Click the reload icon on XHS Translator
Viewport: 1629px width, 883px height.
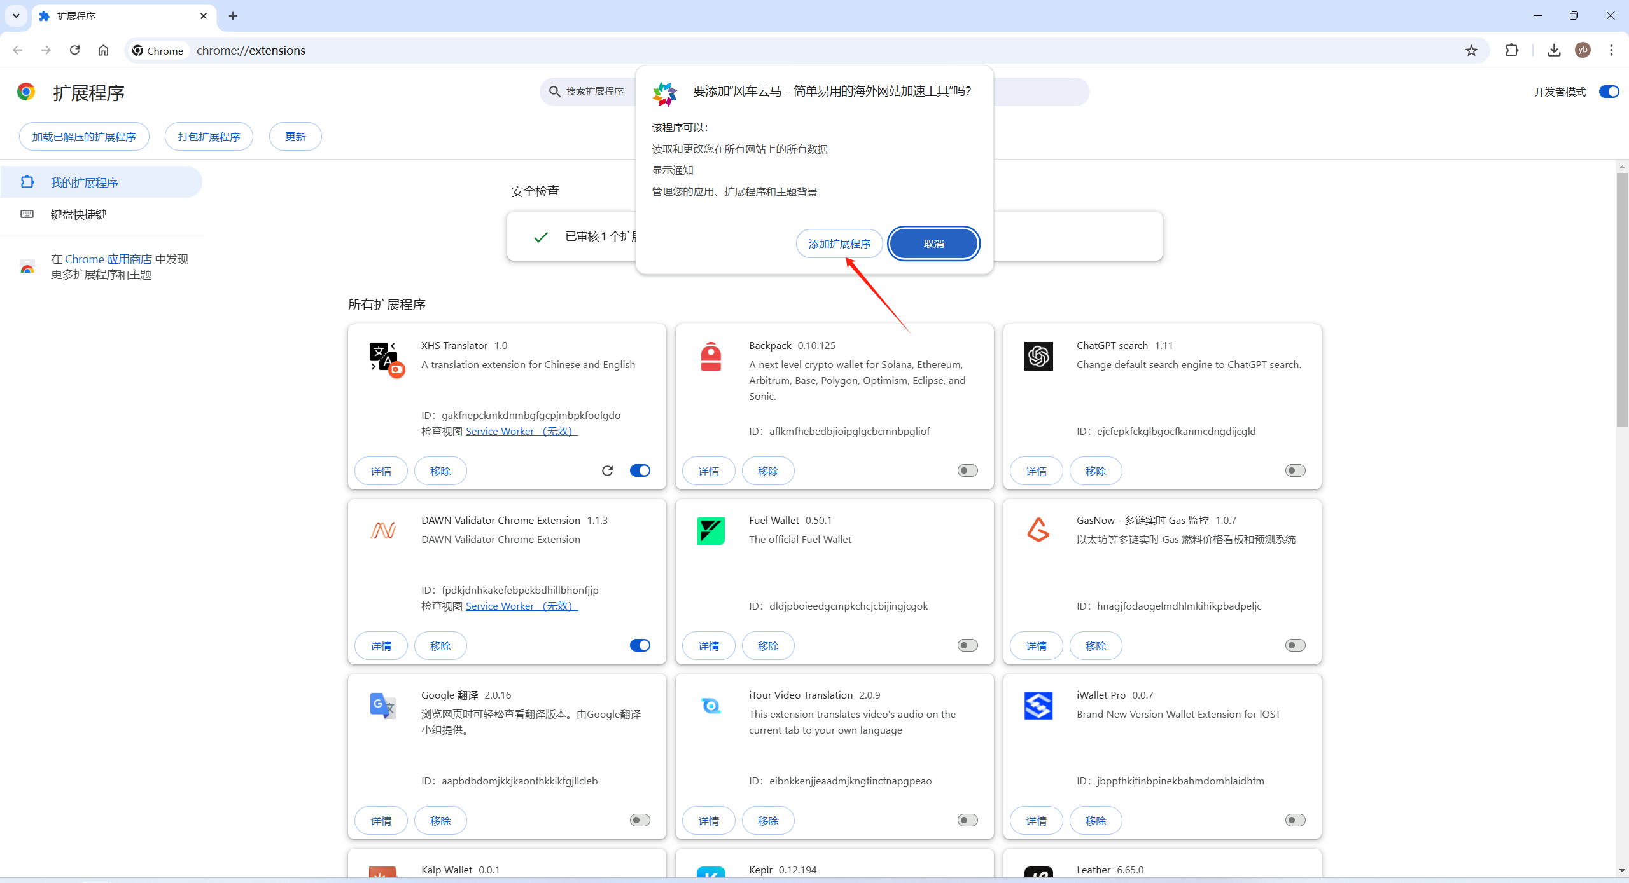click(x=607, y=470)
